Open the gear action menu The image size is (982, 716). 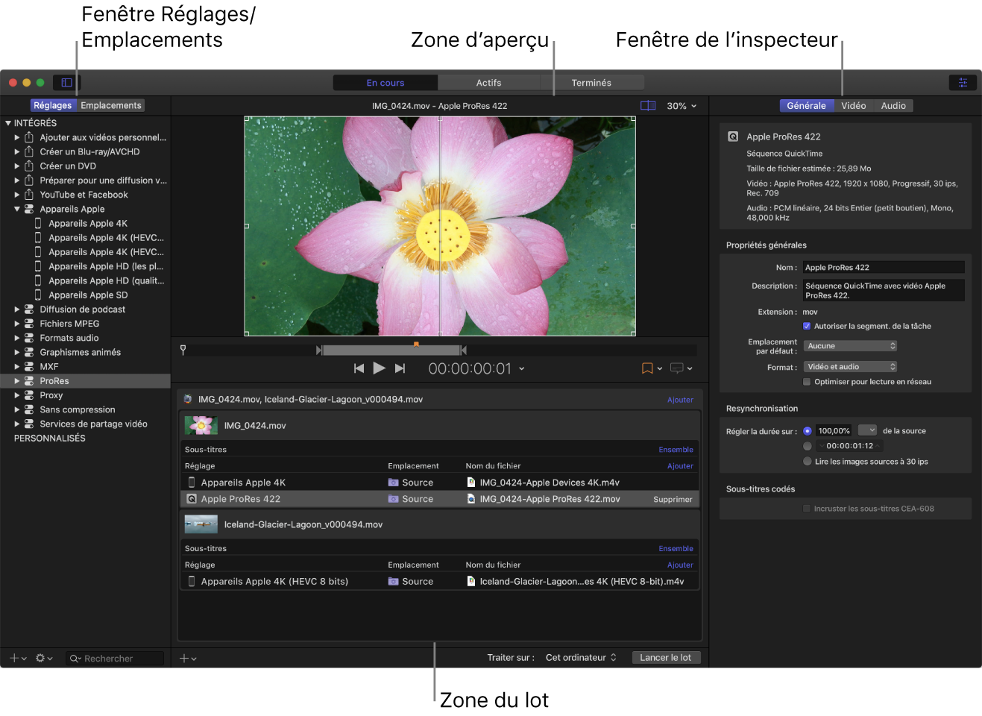pyautogui.click(x=44, y=659)
